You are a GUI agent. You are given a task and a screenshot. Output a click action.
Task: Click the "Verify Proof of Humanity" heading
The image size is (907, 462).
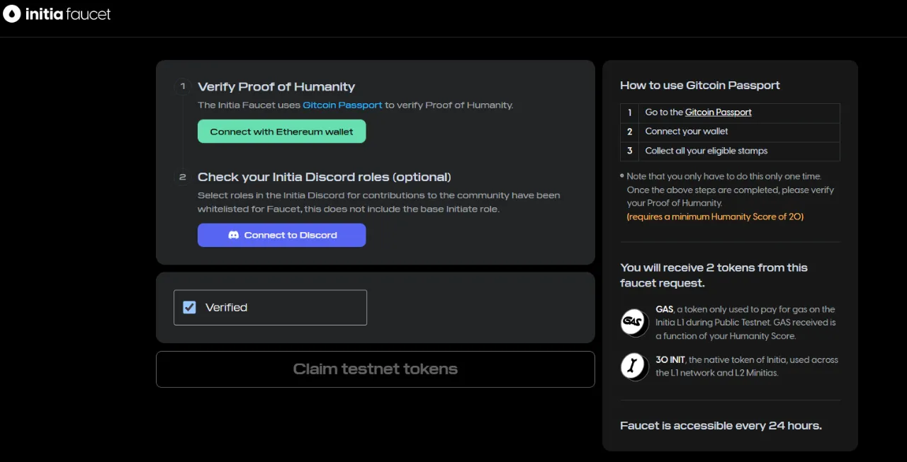coord(276,87)
